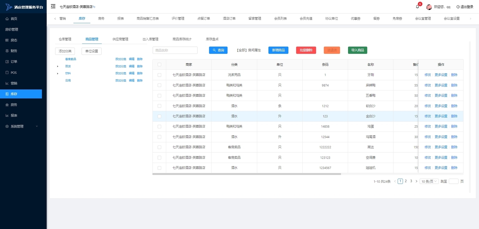Switch to the 仓库管理 sub-tab

click(x=65, y=39)
